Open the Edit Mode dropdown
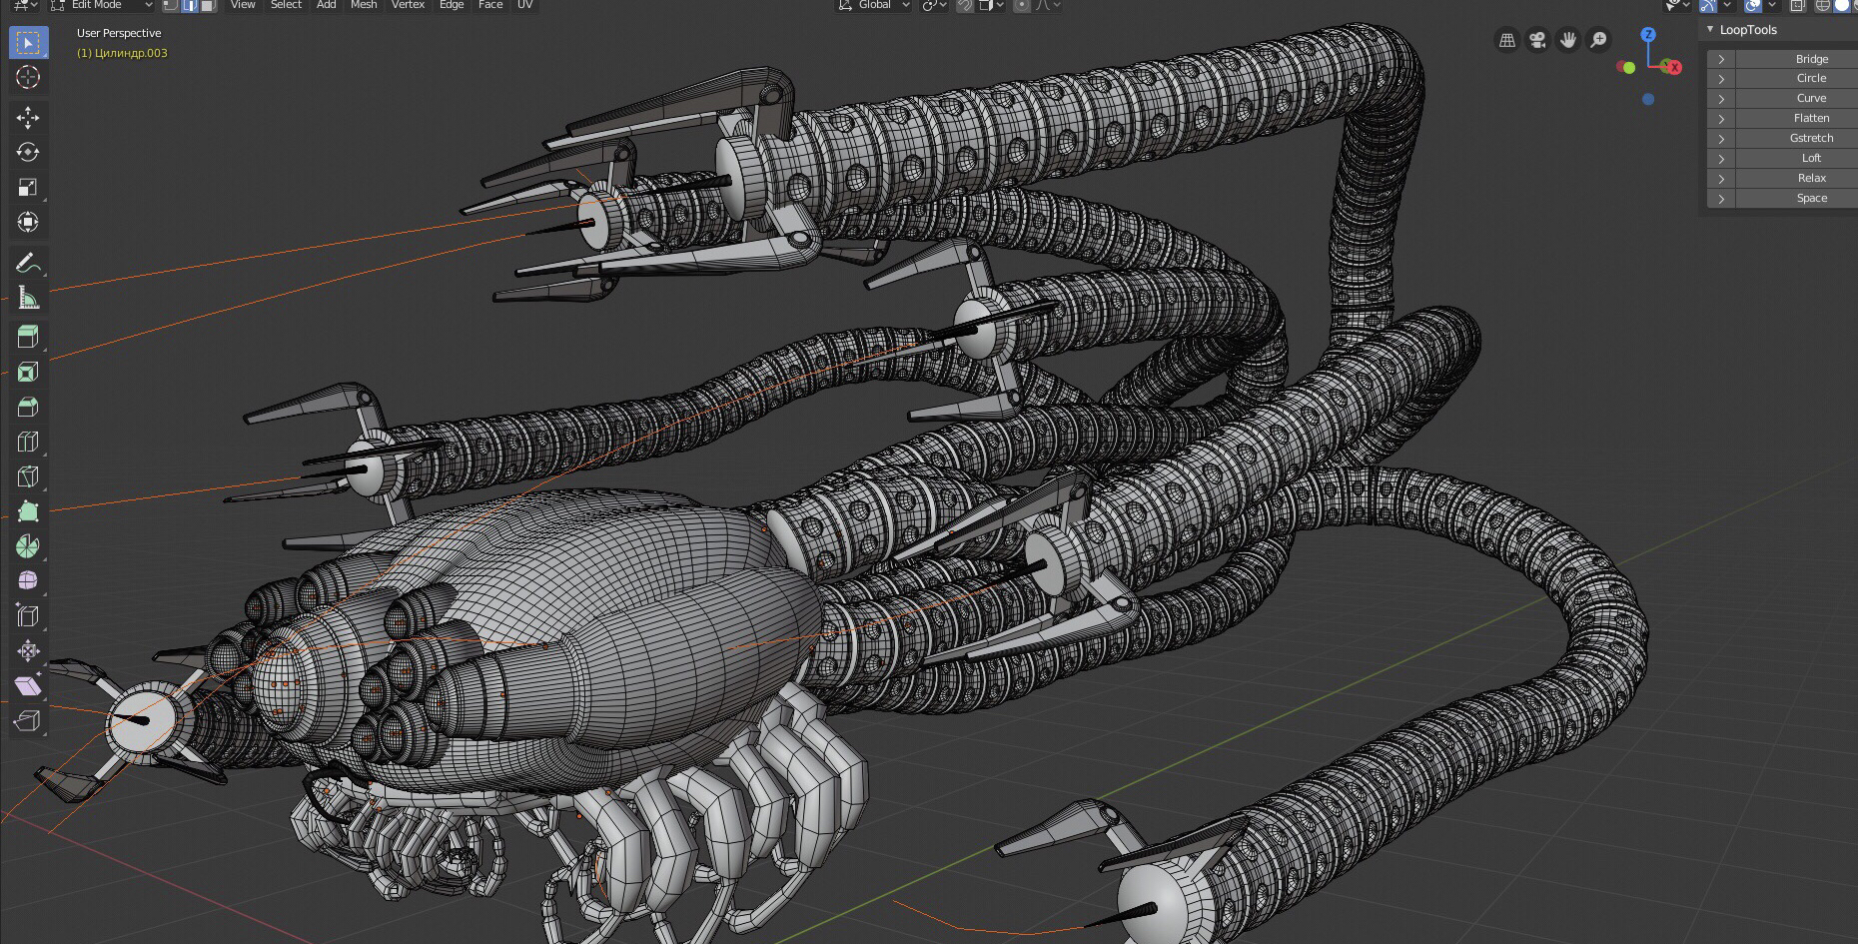This screenshot has height=944, width=1858. 102,5
